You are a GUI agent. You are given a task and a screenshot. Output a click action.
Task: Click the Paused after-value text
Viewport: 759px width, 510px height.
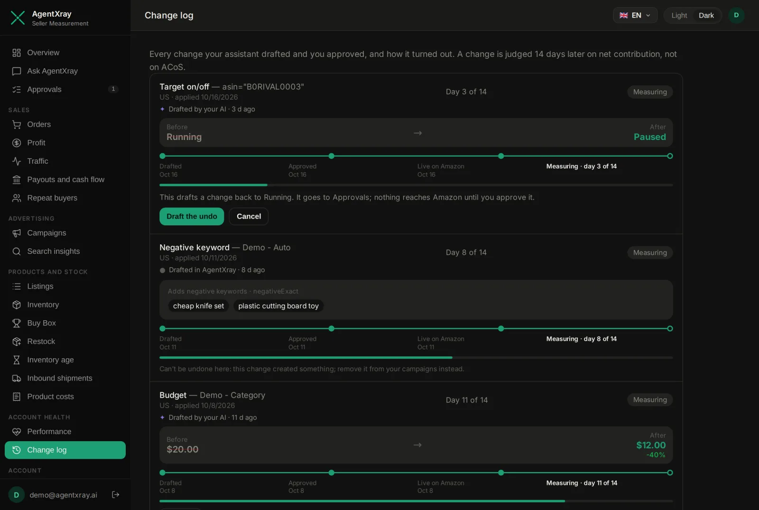[x=649, y=137]
